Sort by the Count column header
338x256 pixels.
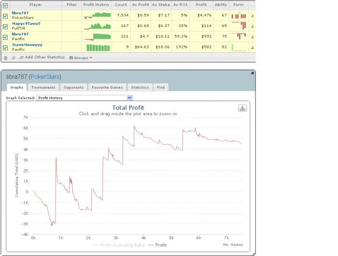coord(121,4)
